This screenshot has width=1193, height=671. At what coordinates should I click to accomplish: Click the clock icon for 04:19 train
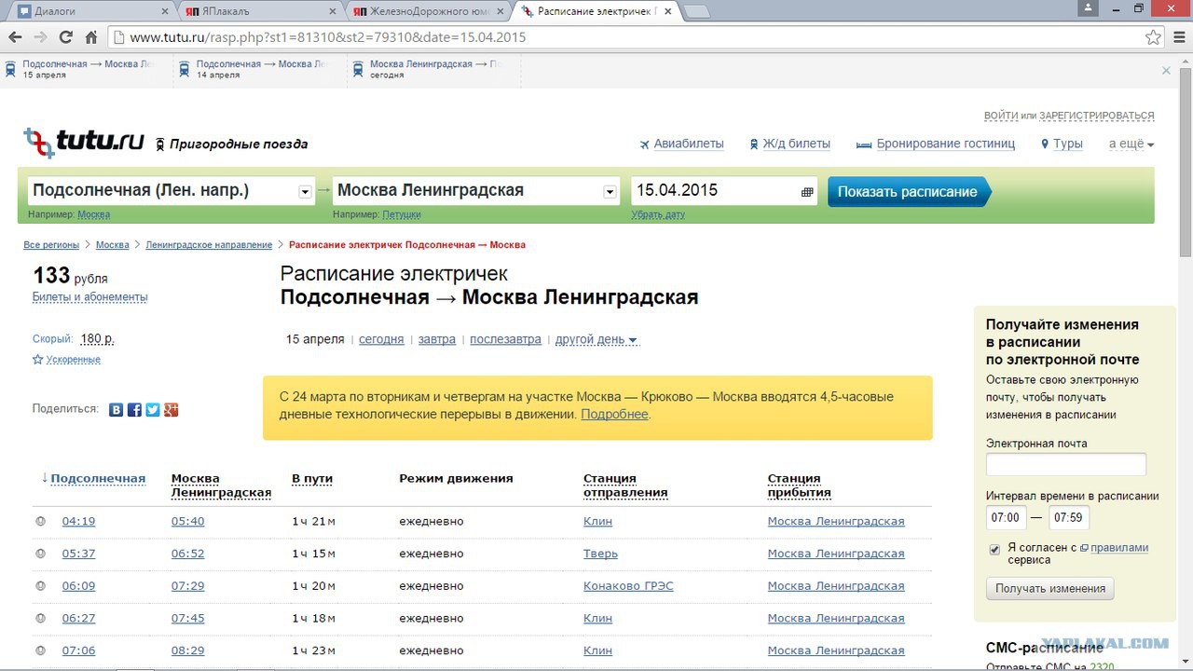(40, 521)
